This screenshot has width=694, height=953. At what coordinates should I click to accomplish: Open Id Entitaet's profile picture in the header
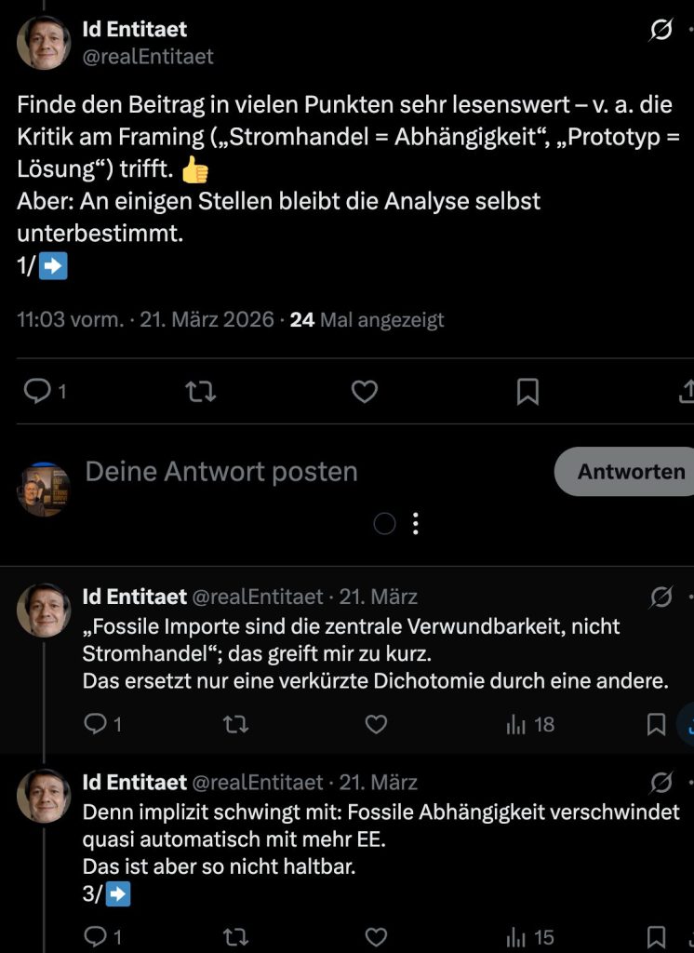[x=44, y=43]
